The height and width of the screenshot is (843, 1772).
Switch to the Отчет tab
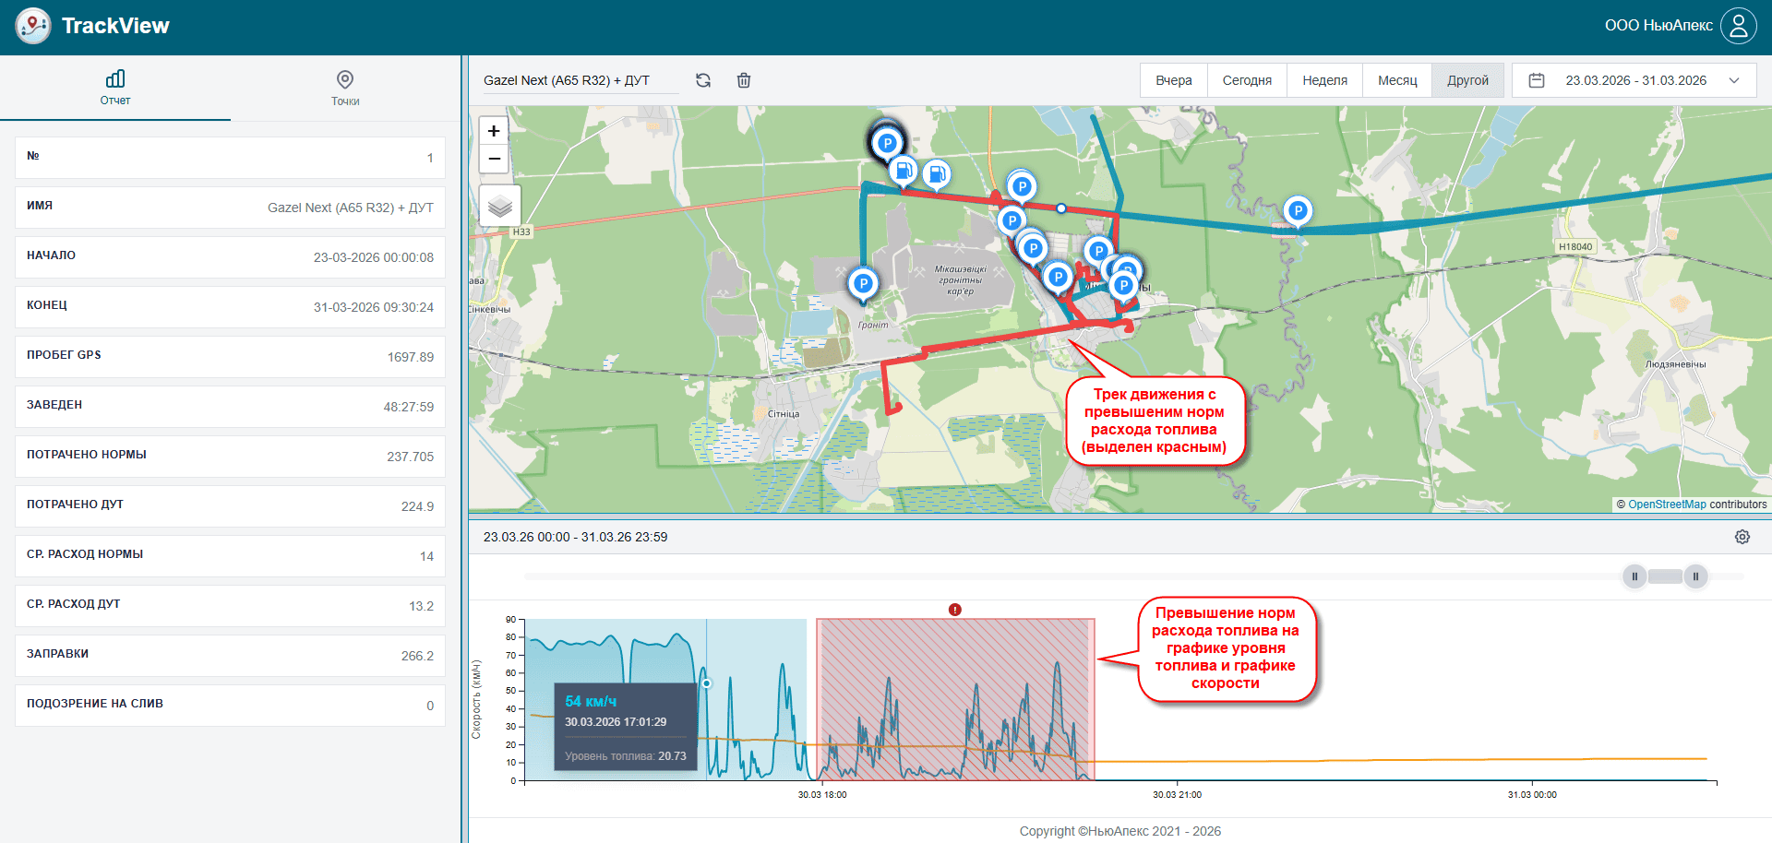tap(115, 88)
